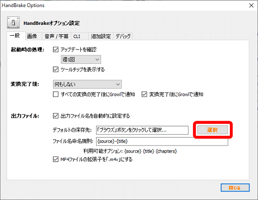Toggle the アップデートを確認 checkbox

click(x=56, y=49)
